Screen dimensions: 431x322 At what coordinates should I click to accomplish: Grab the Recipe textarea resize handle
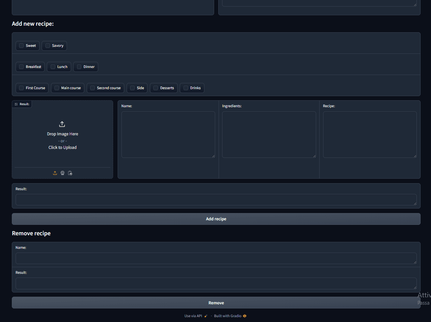point(415,156)
